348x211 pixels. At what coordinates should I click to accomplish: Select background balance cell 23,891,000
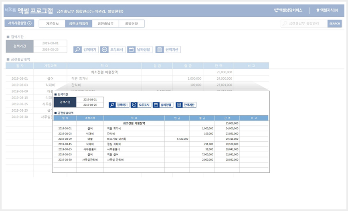click(x=219, y=85)
